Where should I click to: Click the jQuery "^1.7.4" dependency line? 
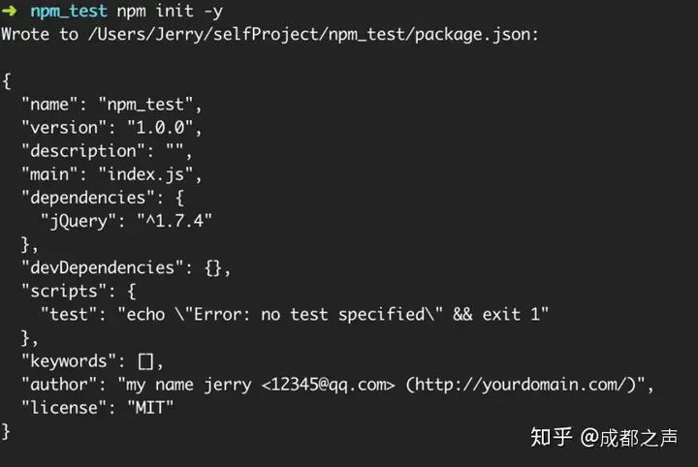(126, 221)
